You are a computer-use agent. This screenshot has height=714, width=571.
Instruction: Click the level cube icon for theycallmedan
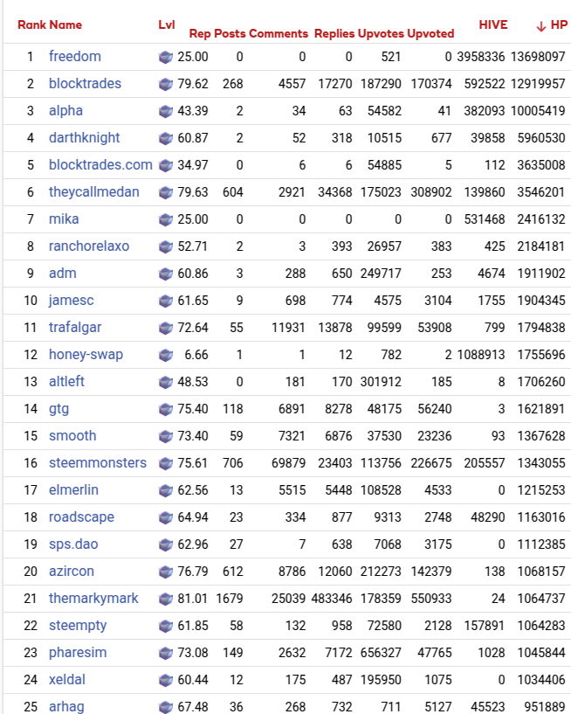pos(166,192)
